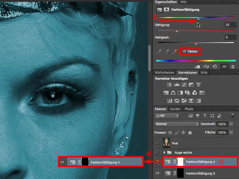The width and height of the screenshot is (239, 179).
Task: Toggle lock transparent pixels (Fixieren)
Action: tap(170, 132)
